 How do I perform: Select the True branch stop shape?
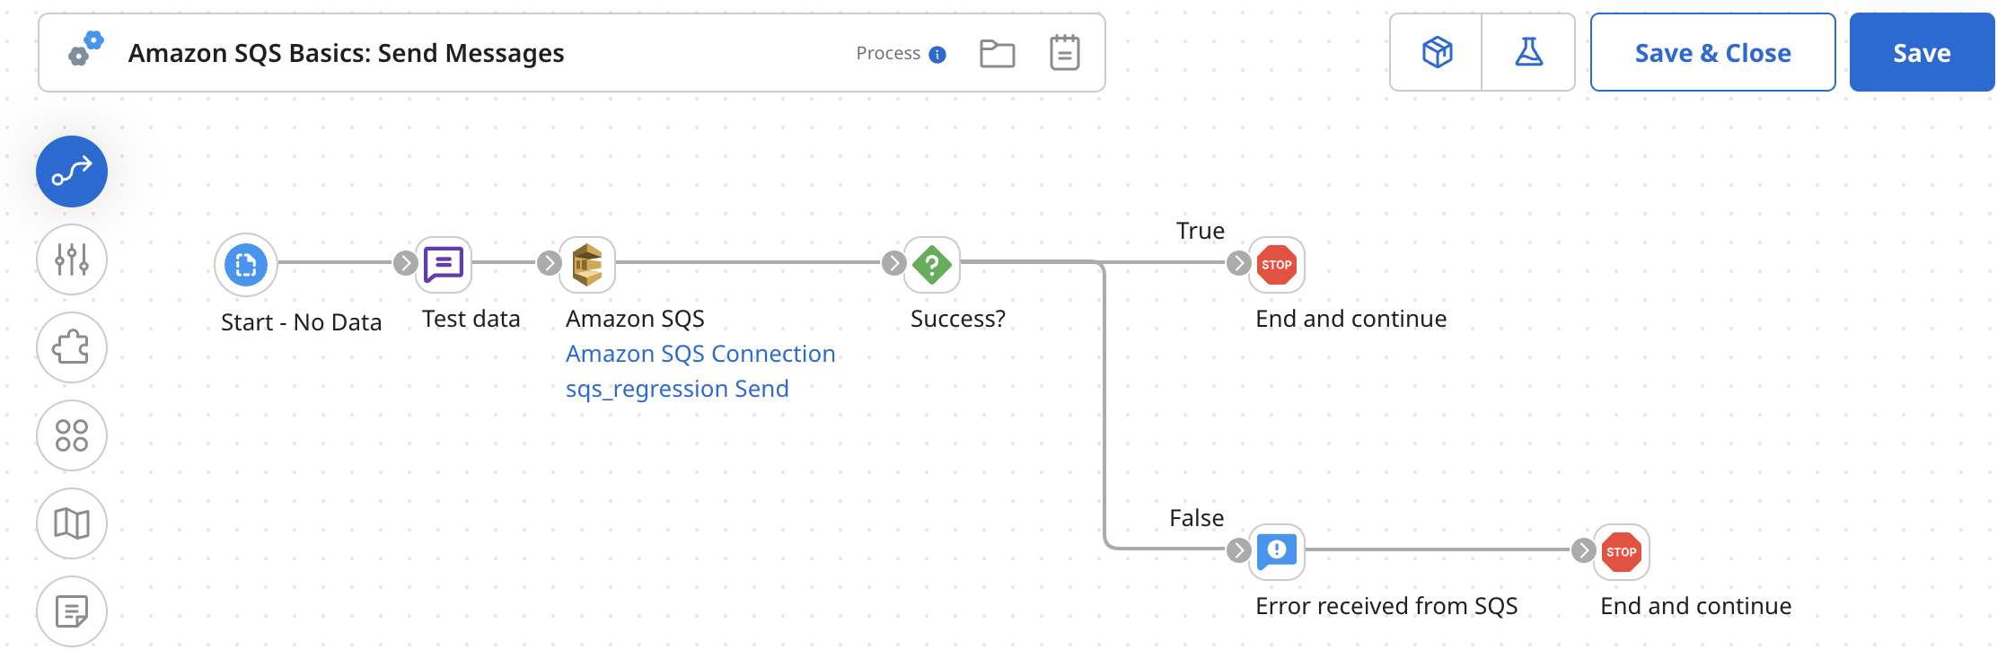point(1277,265)
